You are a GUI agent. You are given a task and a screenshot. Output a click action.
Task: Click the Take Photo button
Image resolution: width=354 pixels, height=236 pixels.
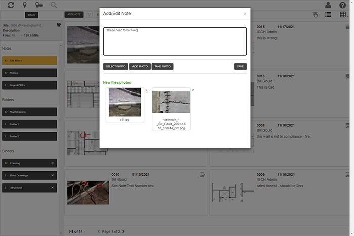[162, 66]
